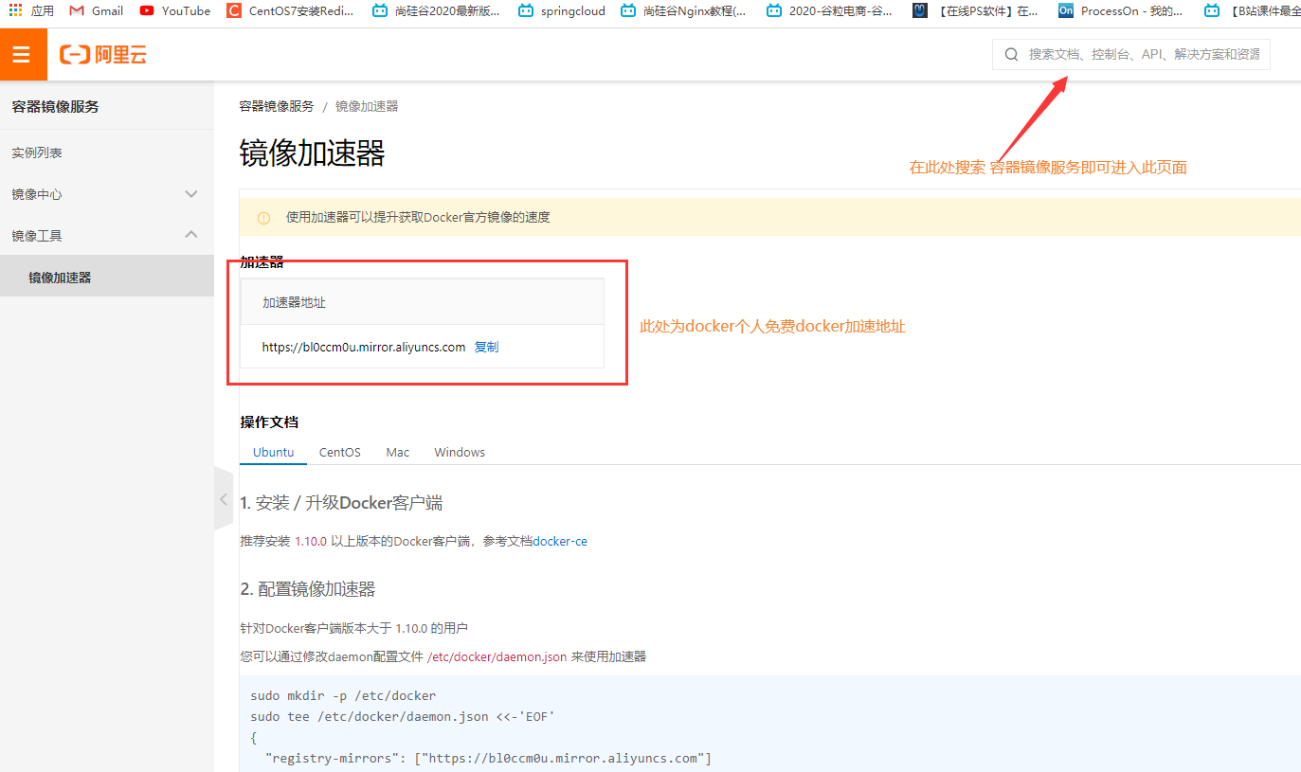
Task: Collapse the 镜像工具 menu chevron
Action: pos(190,235)
